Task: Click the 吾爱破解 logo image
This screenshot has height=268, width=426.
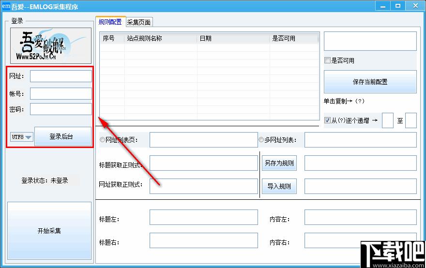Action: tap(51, 45)
